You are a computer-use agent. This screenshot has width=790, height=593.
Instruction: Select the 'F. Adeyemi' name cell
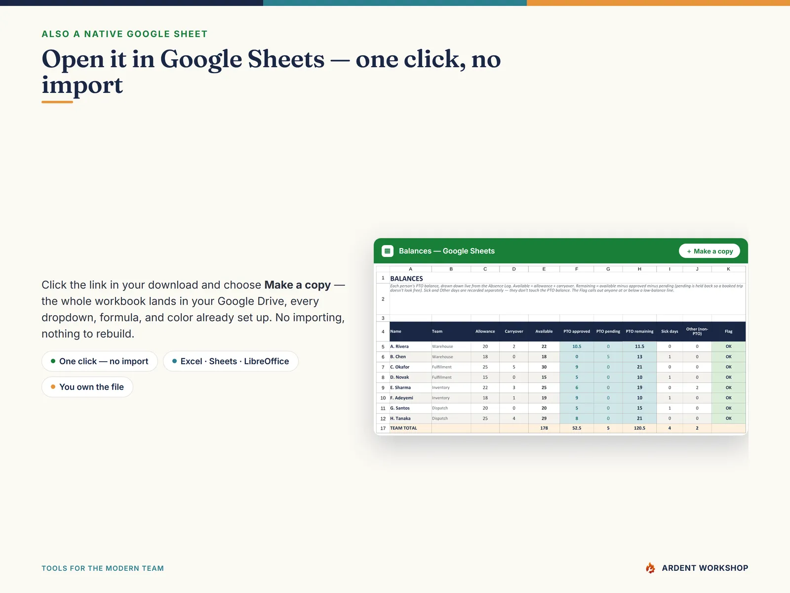(x=410, y=398)
